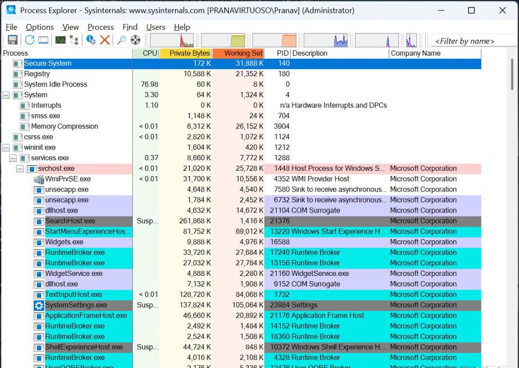Toggle the process tree view icon

74,40
